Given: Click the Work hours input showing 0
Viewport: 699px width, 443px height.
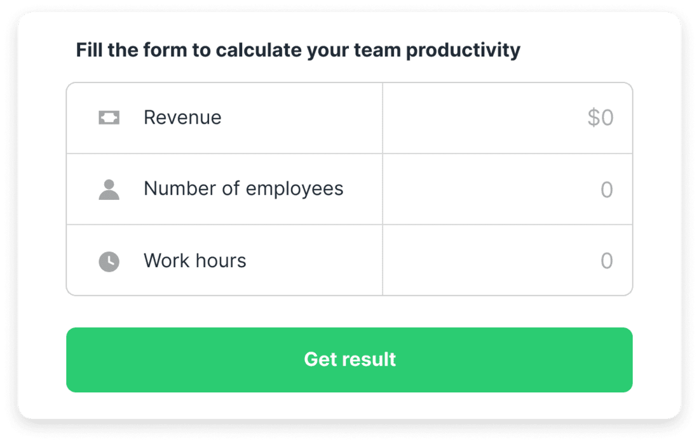Looking at the screenshot, I should point(508,260).
